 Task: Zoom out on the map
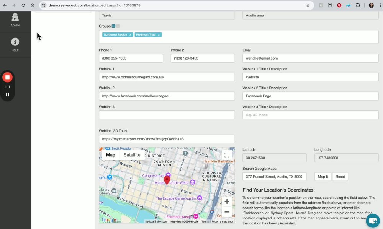click(227, 212)
